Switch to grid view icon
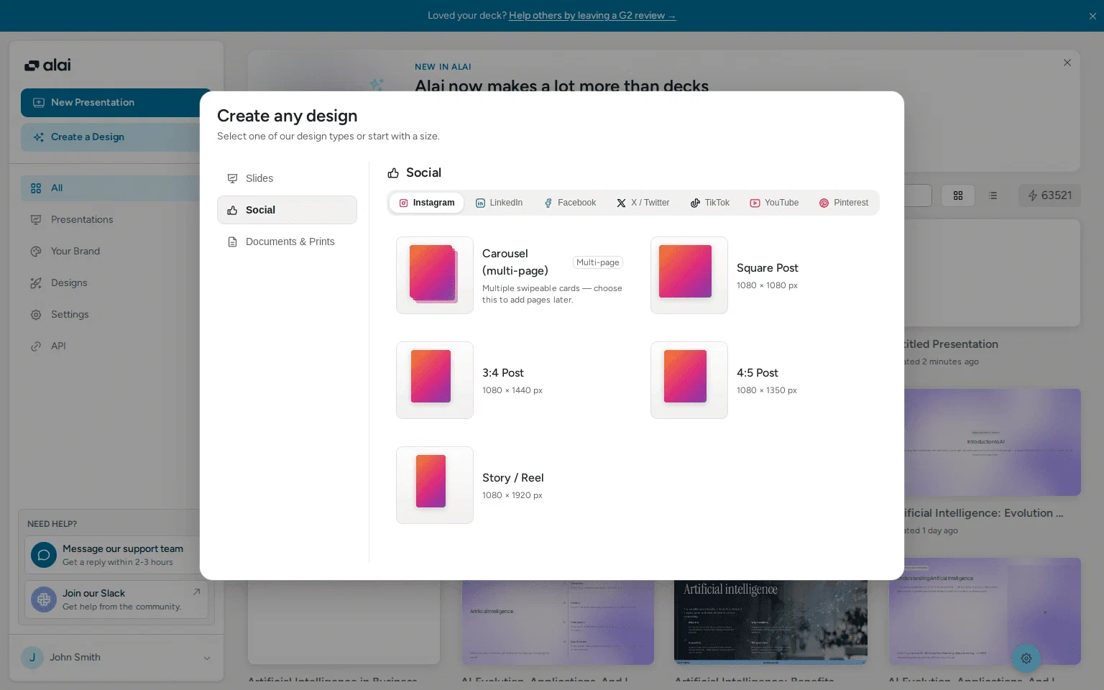 pos(958,195)
